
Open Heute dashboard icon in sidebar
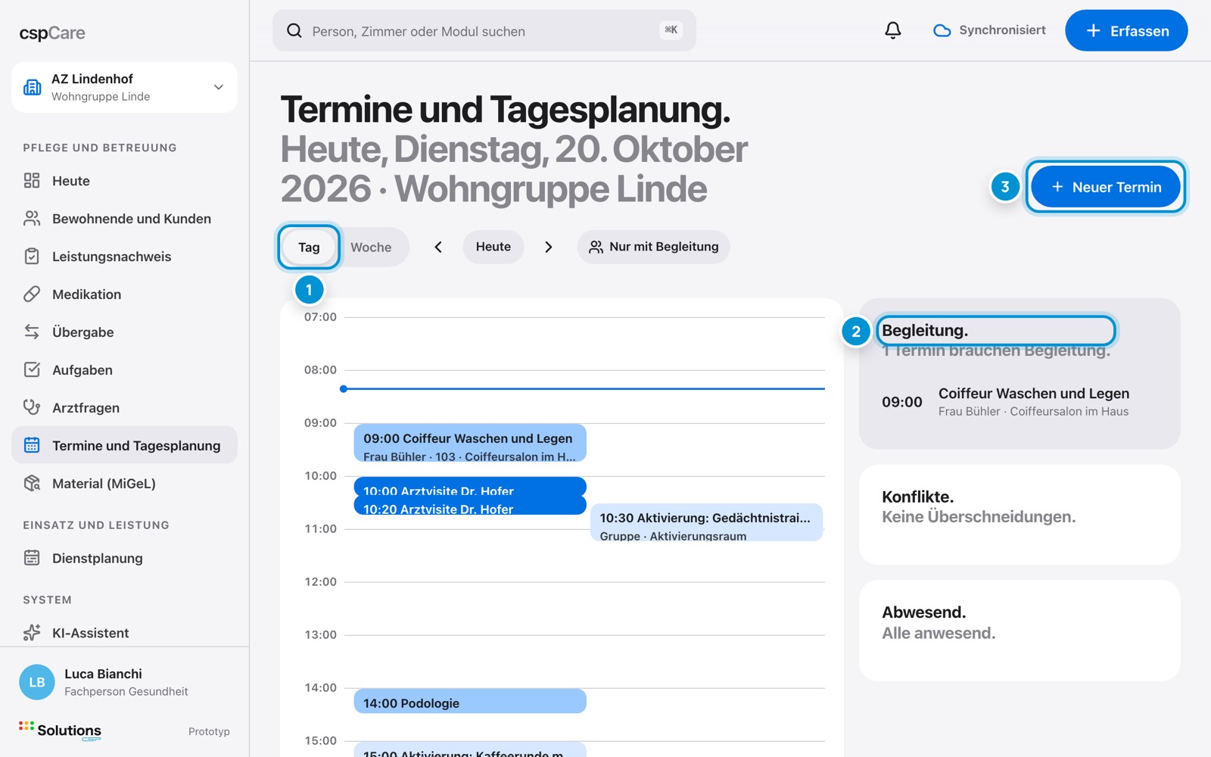tap(32, 180)
